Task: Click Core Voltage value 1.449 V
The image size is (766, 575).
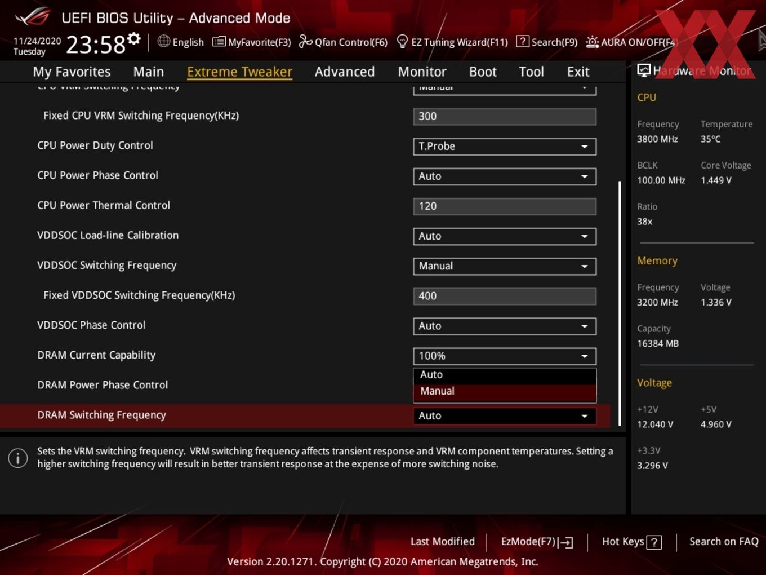Action: point(716,180)
